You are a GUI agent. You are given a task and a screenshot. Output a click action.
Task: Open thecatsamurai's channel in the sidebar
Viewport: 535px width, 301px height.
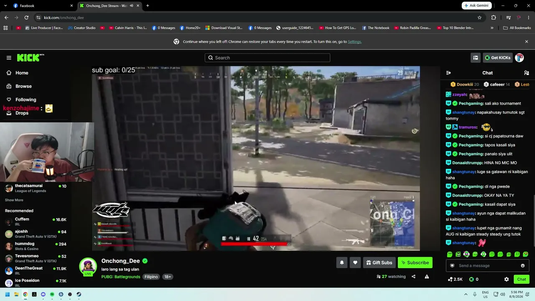click(36, 188)
